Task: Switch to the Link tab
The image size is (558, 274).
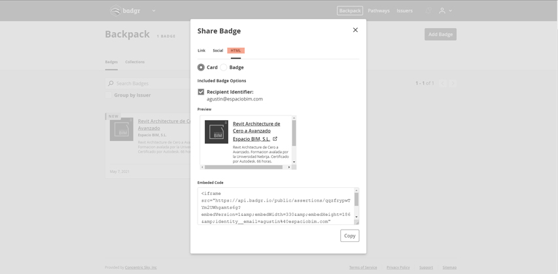Action: [201, 50]
